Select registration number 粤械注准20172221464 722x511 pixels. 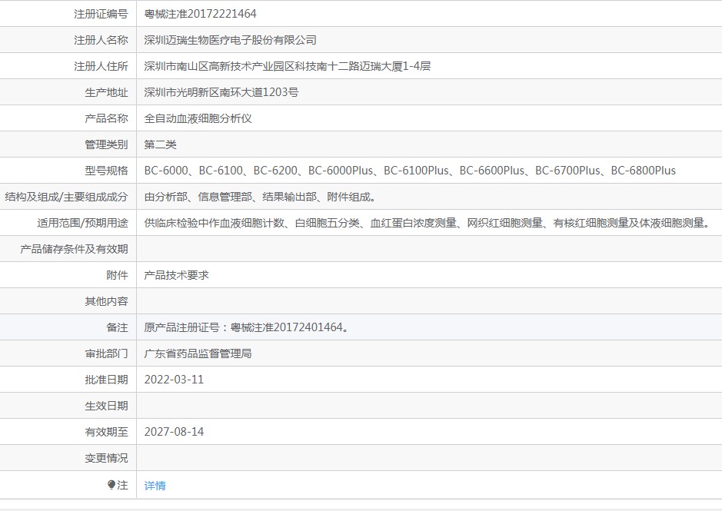201,14
